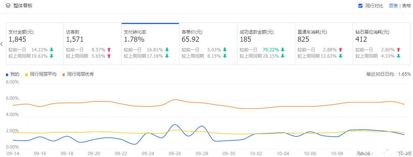
Task: Choose the 客单价 metric card
Action: point(208,44)
